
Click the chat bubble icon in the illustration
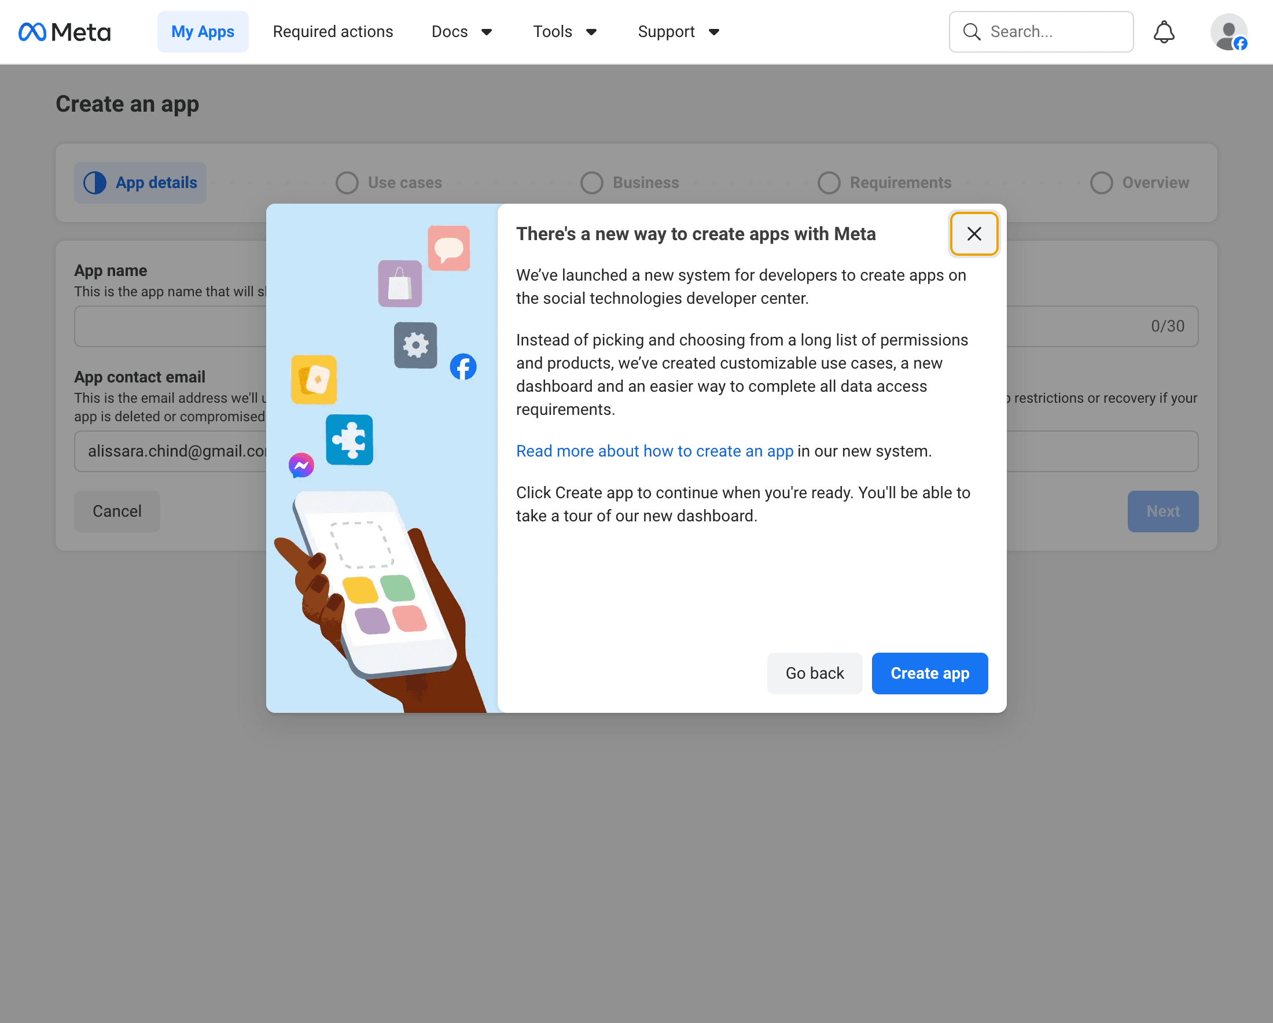coord(449,248)
